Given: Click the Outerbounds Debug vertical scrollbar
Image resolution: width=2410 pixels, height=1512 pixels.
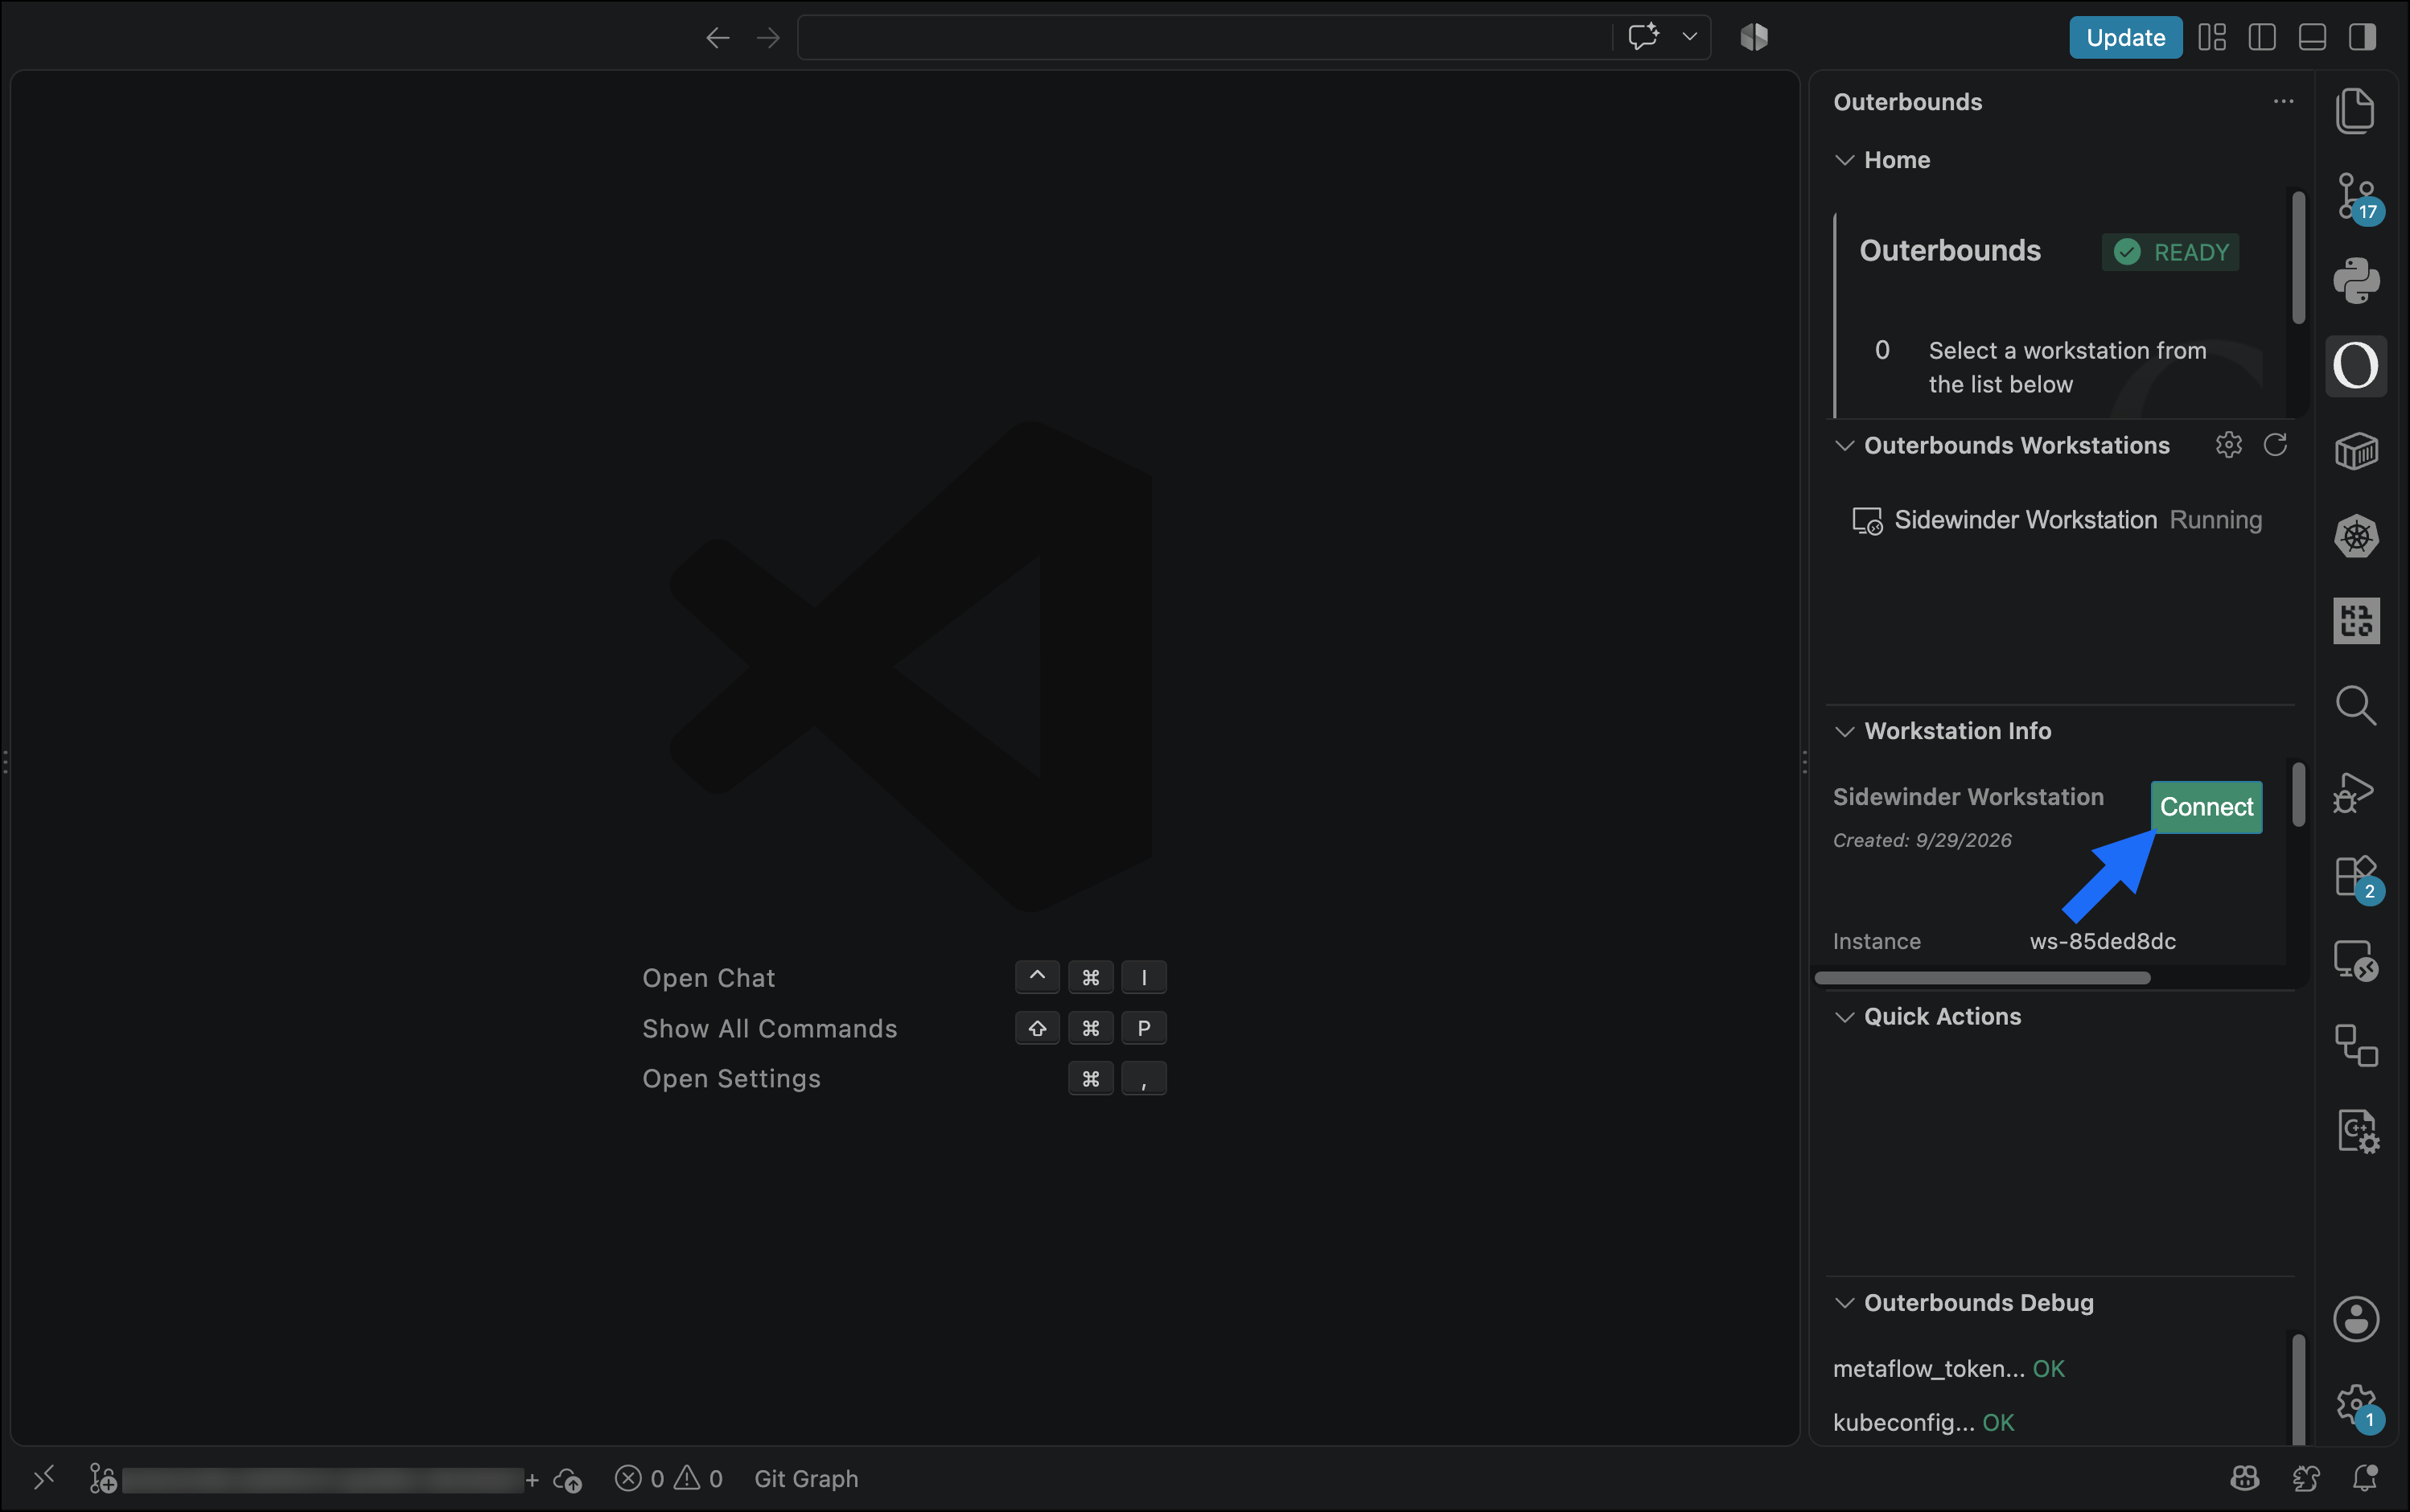Looking at the screenshot, I should tap(2298, 1390).
